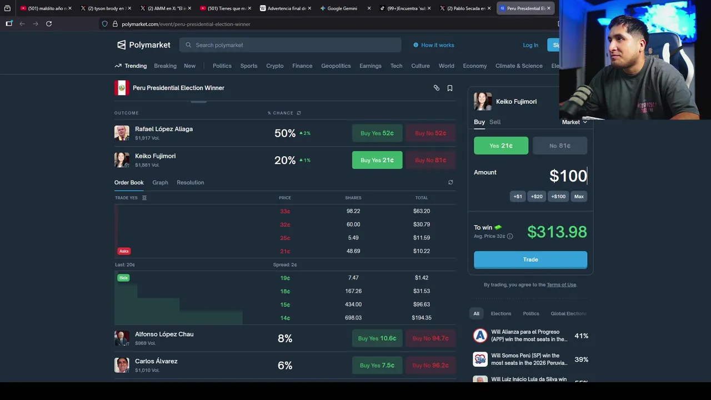This screenshot has width=711, height=400.
Task: Click the Peru flag event thumbnail
Action: tap(122, 88)
